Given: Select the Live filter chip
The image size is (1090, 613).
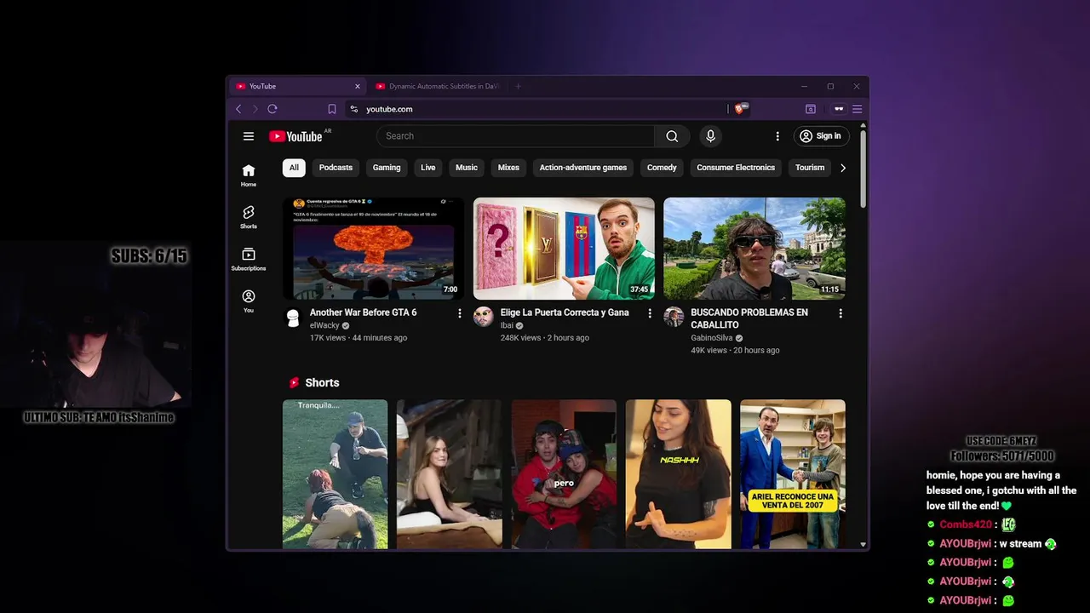Looking at the screenshot, I should (428, 168).
